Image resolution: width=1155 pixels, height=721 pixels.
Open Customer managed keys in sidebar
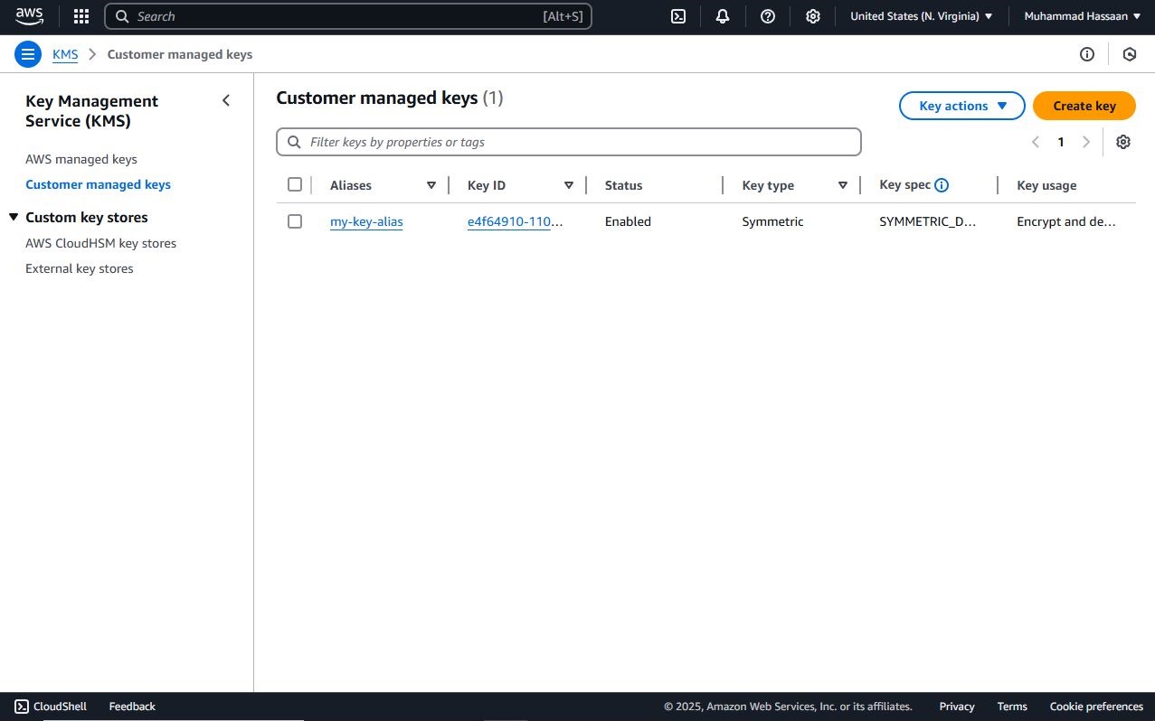(98, 184)
